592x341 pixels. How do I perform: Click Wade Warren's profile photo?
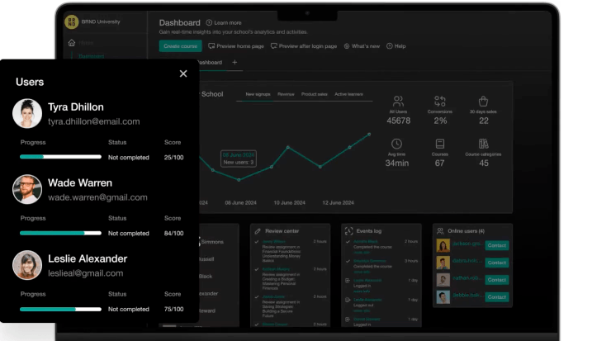(27, 189)
